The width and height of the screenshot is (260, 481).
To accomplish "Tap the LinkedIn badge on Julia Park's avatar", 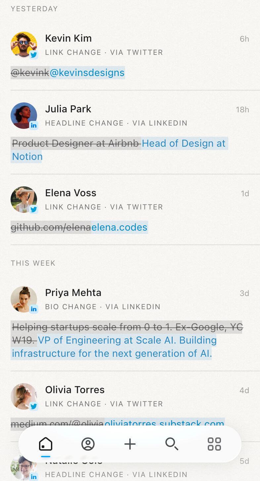I will click(34, 126).
